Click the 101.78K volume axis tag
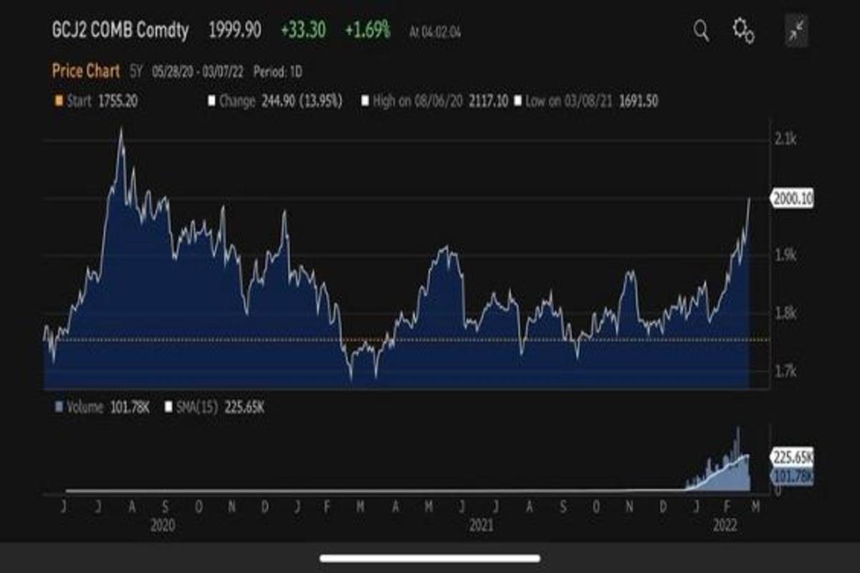 792,475
